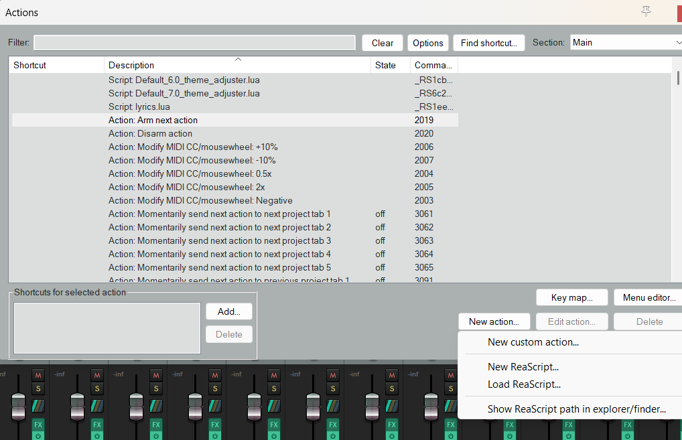Select Momentarily send to next project tab 1
The width and height of the screenshot is (682, 440).
coord(235,214)
